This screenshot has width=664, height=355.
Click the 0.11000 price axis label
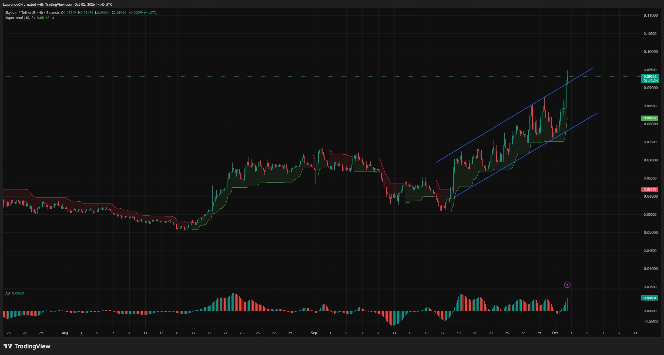[650, 15]
